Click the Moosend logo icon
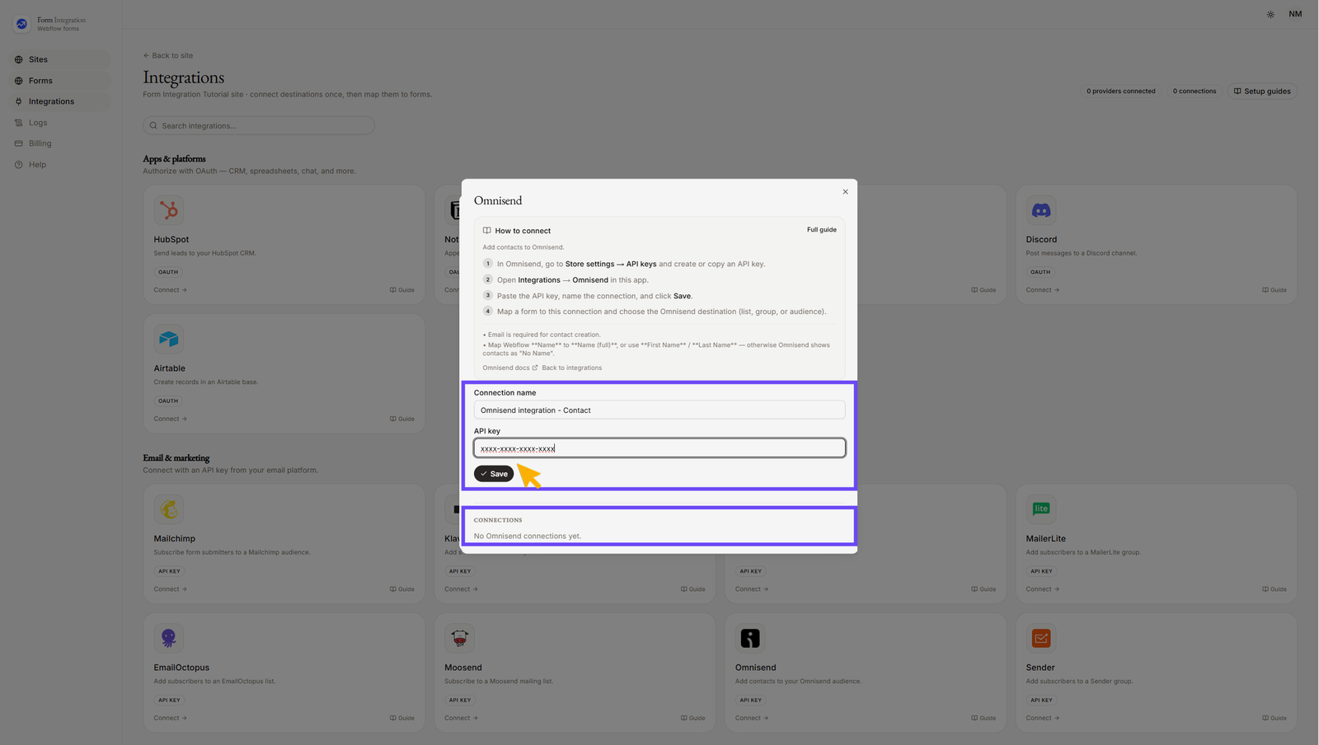Image resolution: width=1319 pixels, height=745 pixels. pos(459,638)
